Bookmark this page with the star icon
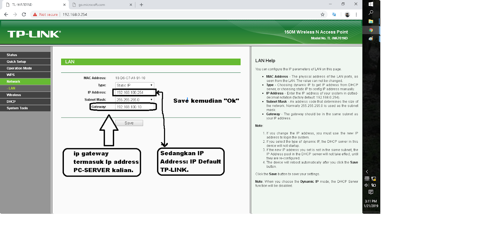The height and width of the screenshot is (231, 489). point(322,14)
